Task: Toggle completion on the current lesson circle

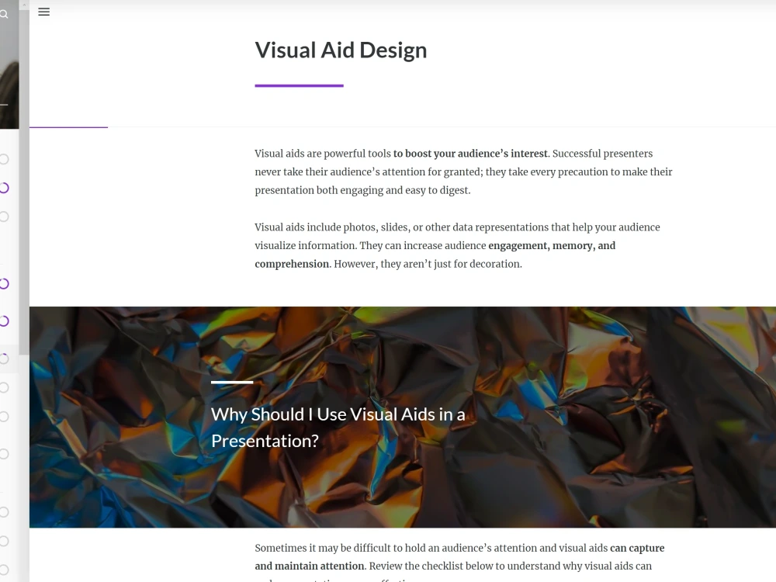Action: pyautogui.click(x=3, y=359)
